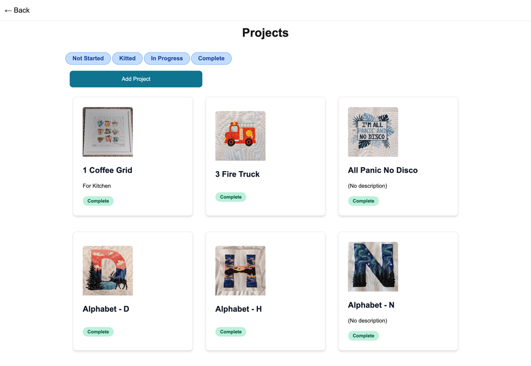Toggle the Not Started filter chip
Image resolution: width=531 pixels, height=366 pixels.
pos(88,58)
